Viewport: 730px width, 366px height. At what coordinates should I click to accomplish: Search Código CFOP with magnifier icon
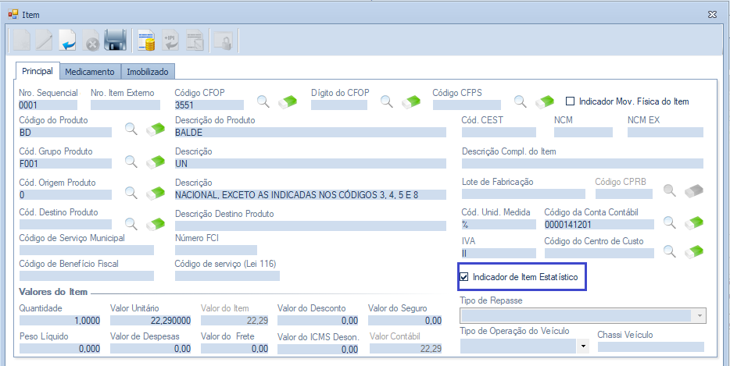click(263, 101)
